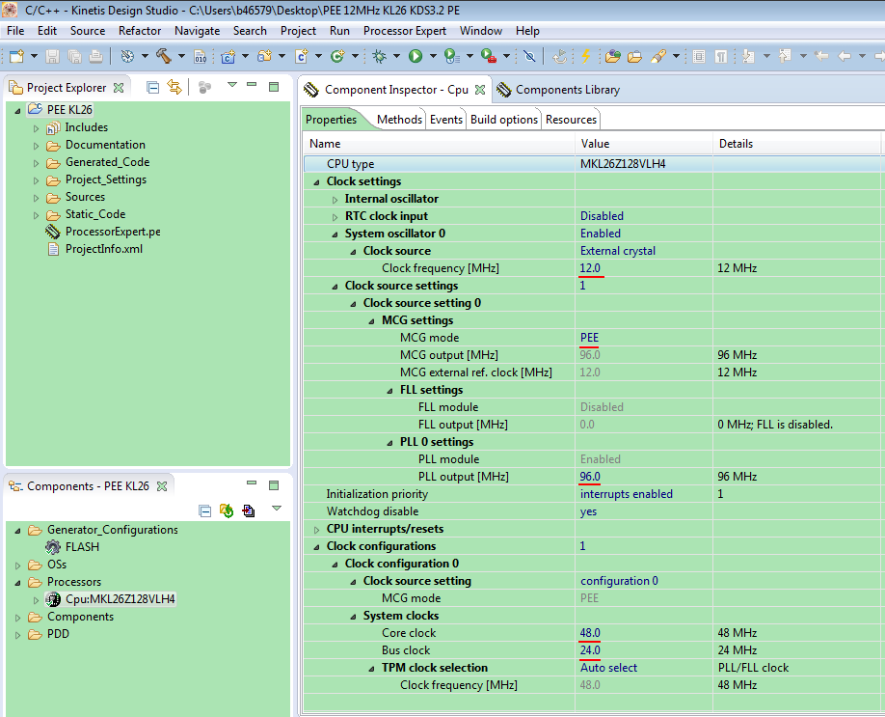Expand the Sources folder node
The width and height of the screenshot is (885, 717).
36,198
